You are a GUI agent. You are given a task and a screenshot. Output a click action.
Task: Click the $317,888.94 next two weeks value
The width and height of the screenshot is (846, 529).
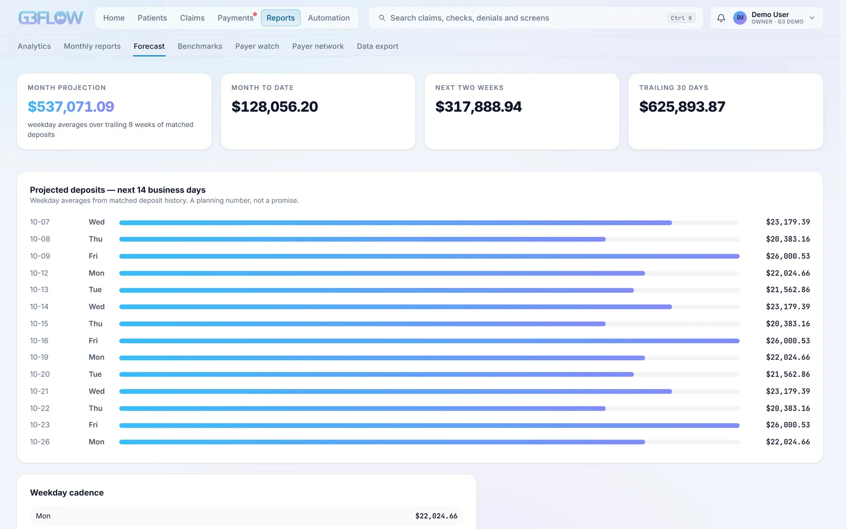point(479,107)
